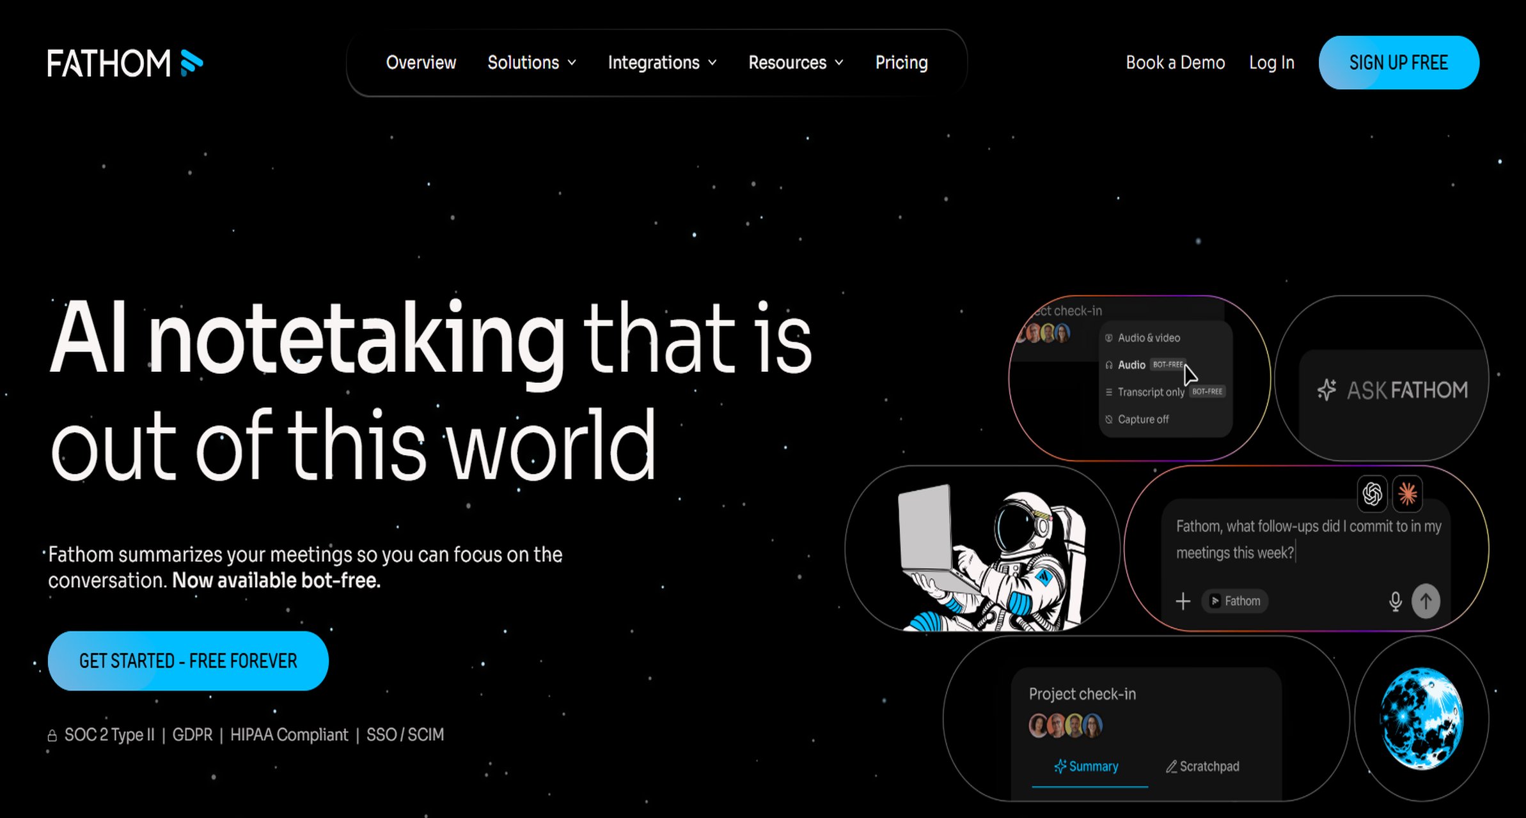This screenshot has width=1526, height=818.
Task: Click the SIGN UP FREE button
Action: click(x=1399, y=63)
